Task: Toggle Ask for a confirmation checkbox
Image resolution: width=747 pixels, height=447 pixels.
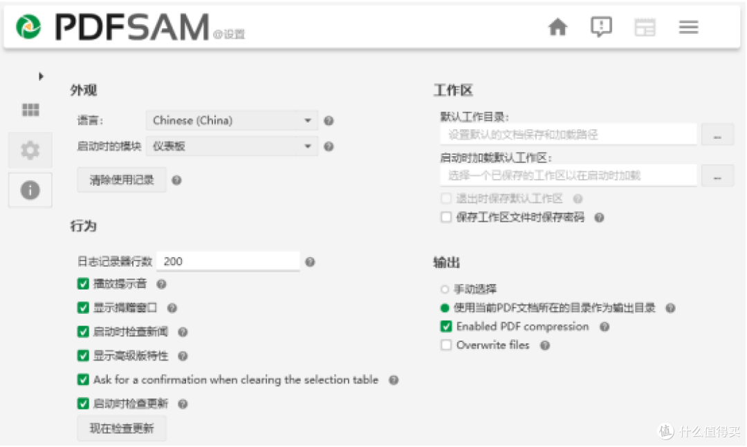Action: click(x=84, y=380)
